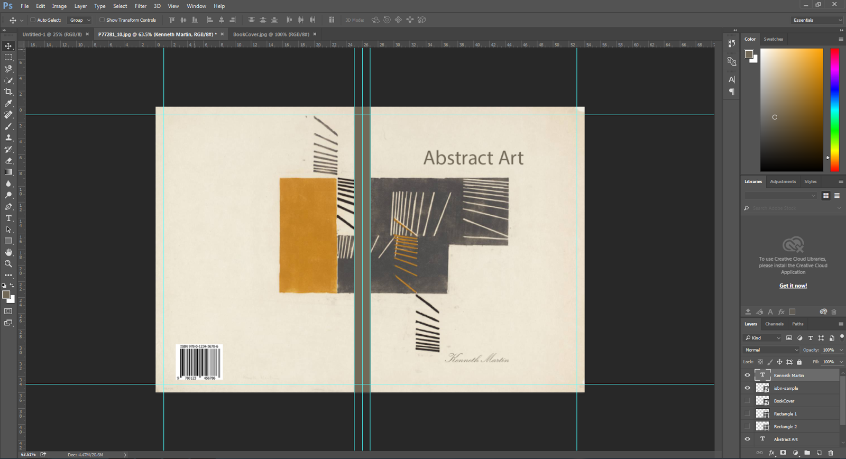Viewport: 846px width, 459px height.
Task: Select the Brush tool
Action: (8, 126)
